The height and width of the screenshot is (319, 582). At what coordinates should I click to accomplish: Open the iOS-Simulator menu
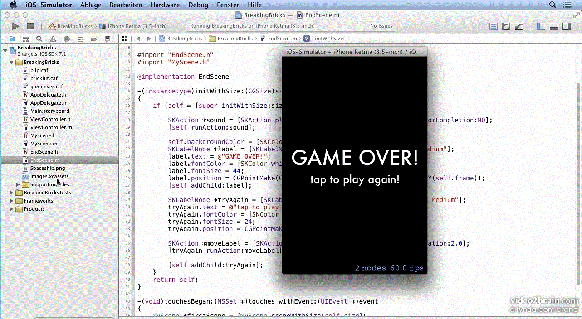tap(48, 5)
